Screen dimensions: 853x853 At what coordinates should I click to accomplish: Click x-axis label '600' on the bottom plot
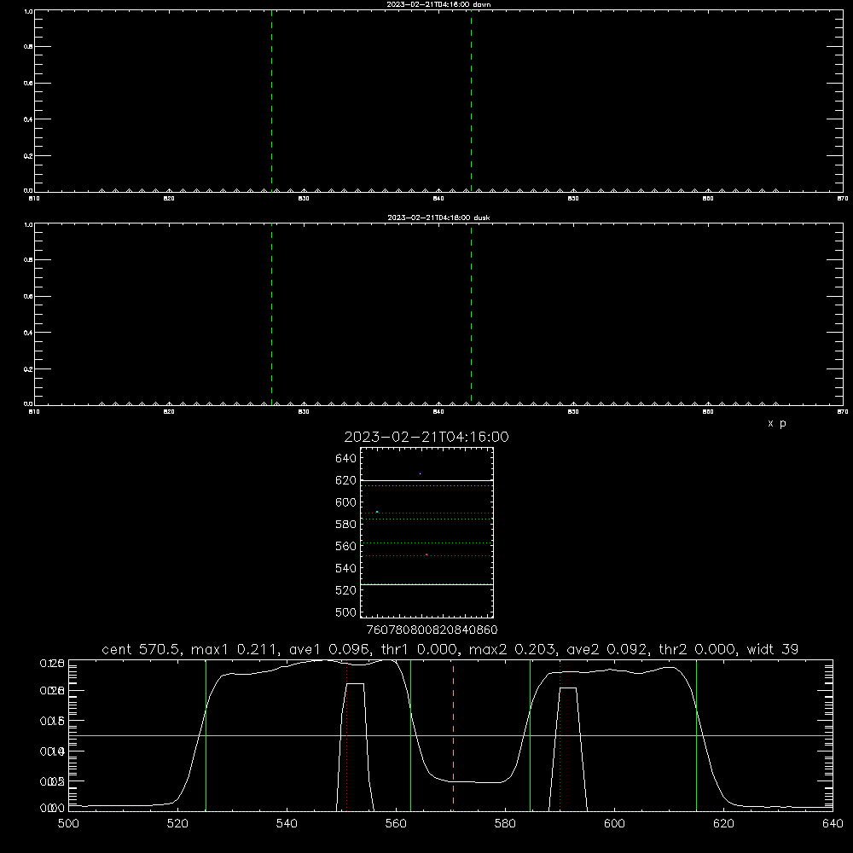(614, 824)
